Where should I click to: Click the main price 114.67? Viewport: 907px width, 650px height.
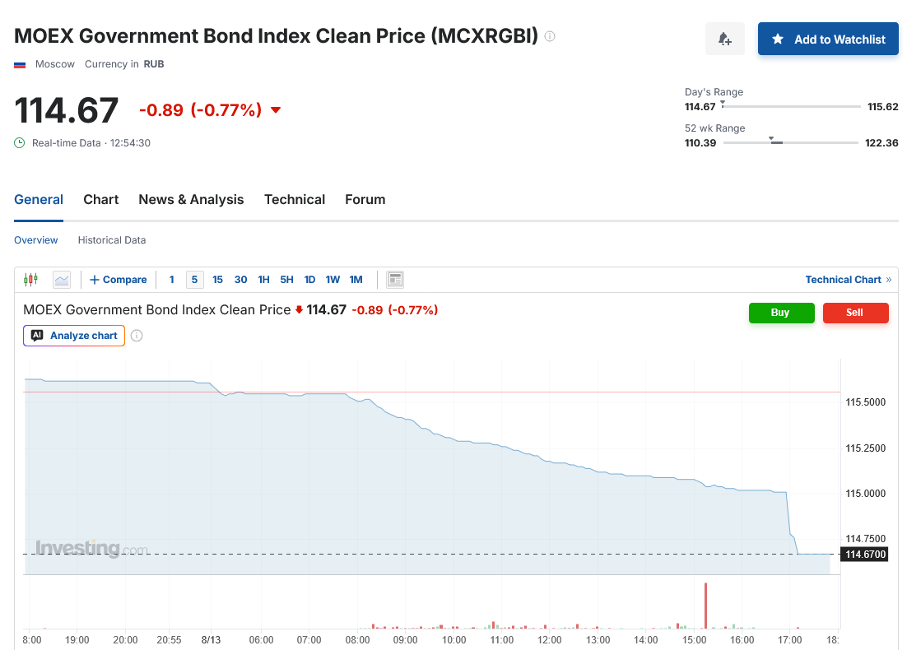(x=67, y=110)
